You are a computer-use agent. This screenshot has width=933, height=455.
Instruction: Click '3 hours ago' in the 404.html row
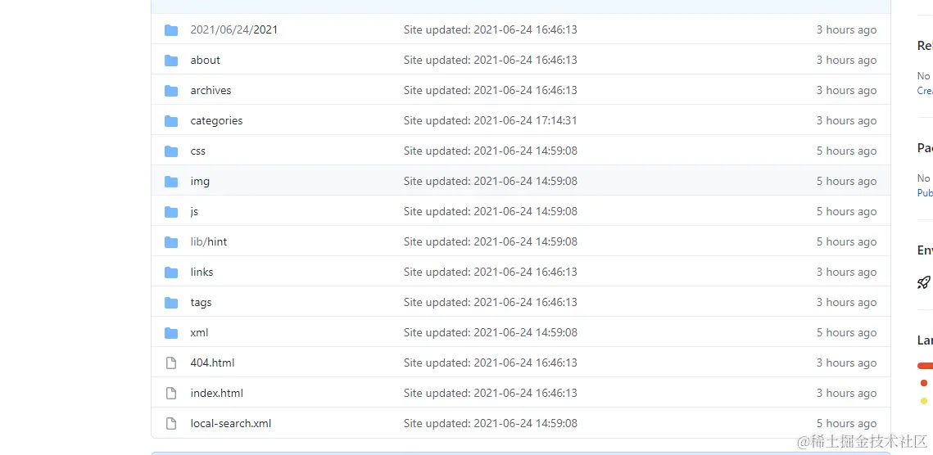(x=846, y=363)
